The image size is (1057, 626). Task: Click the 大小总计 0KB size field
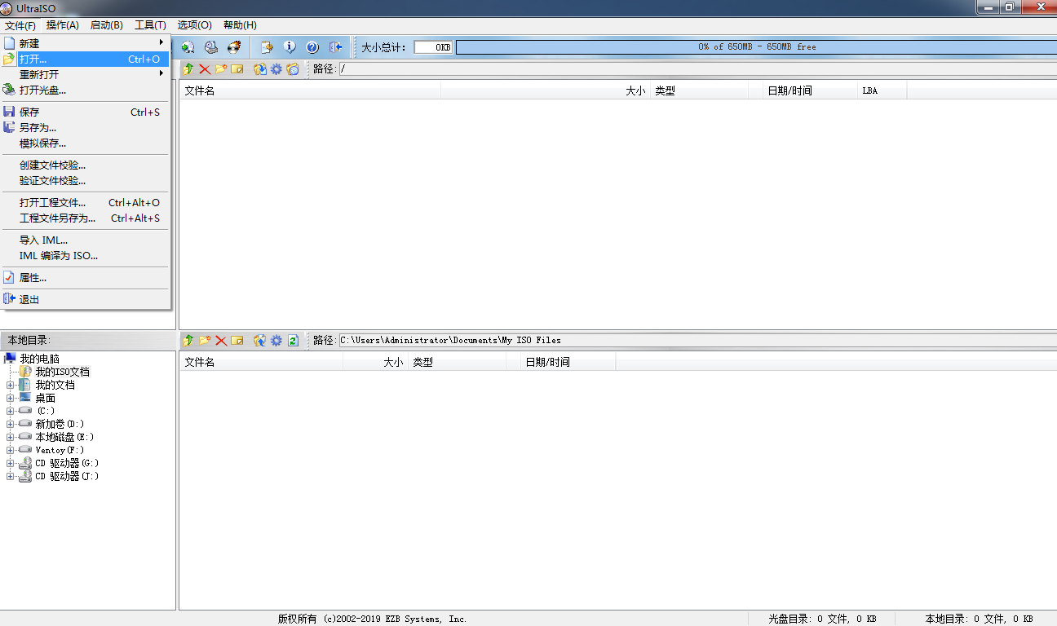tap(432, 47)
